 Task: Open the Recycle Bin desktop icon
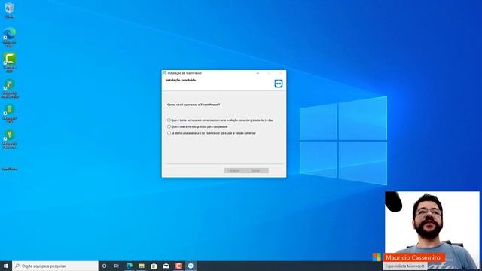(x=10, y=10)
